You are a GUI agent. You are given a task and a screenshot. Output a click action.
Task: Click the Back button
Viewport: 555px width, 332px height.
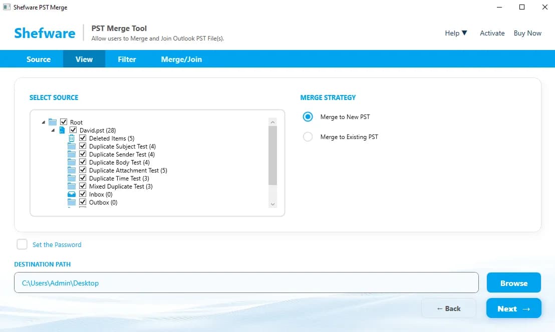click(448, 308)
